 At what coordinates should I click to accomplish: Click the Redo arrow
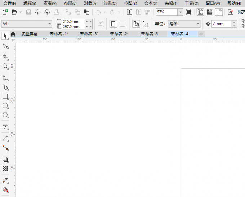(x=112, y=12)
